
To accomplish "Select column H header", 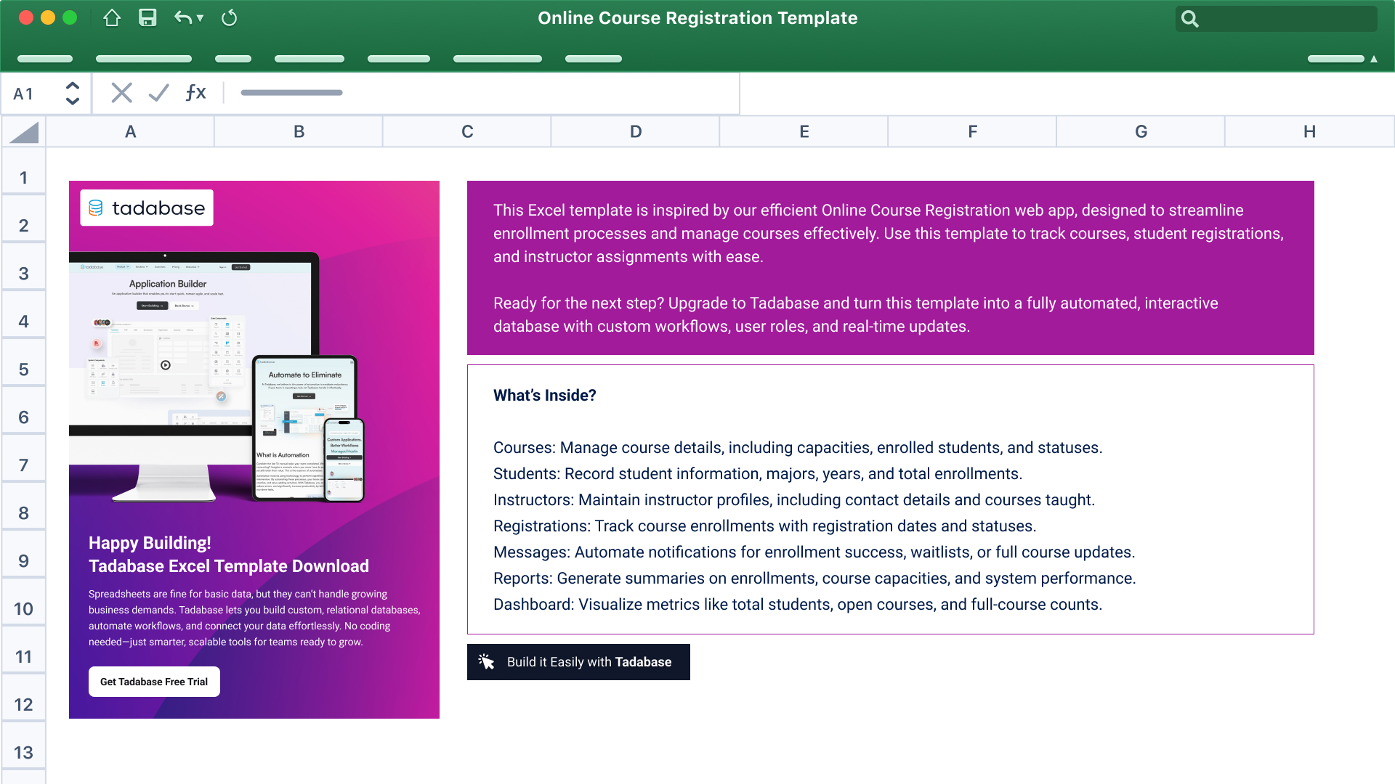I will click(x=1310, y=131).
